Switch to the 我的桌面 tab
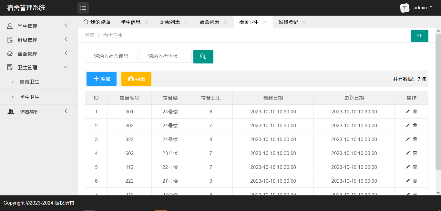 click(97, 22)
